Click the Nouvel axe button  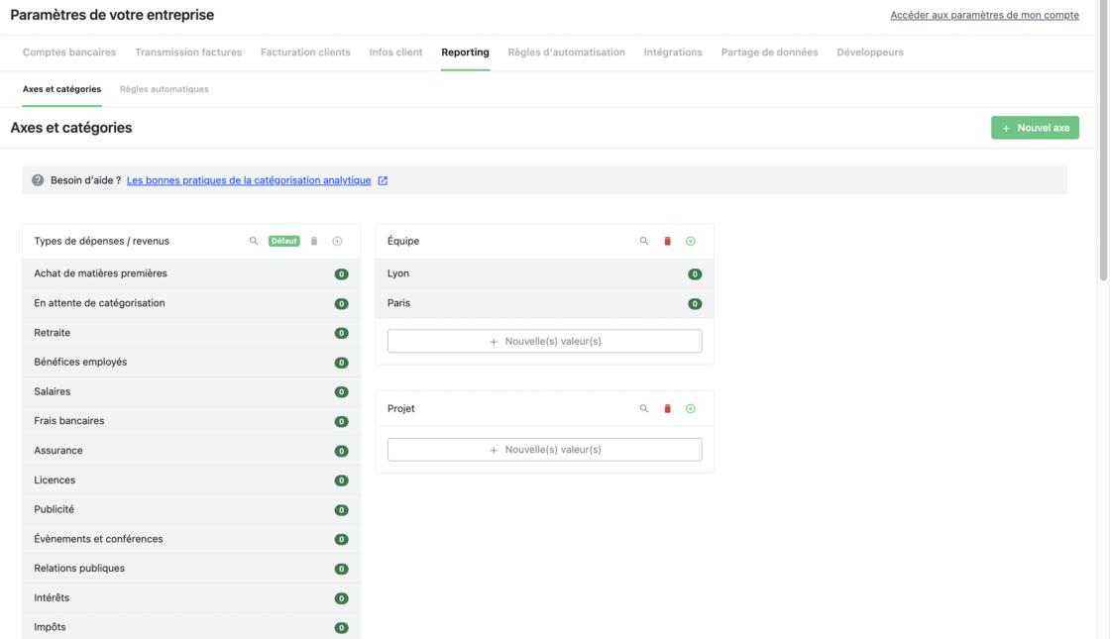[x=1035, y=128]
